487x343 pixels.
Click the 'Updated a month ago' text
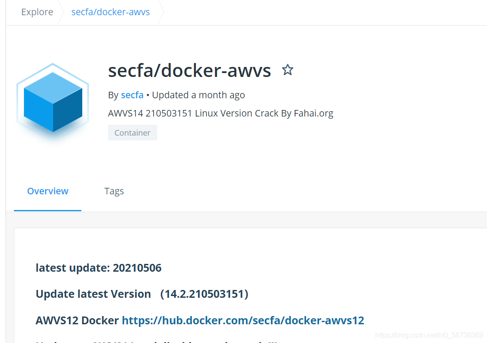click(198, 95)
